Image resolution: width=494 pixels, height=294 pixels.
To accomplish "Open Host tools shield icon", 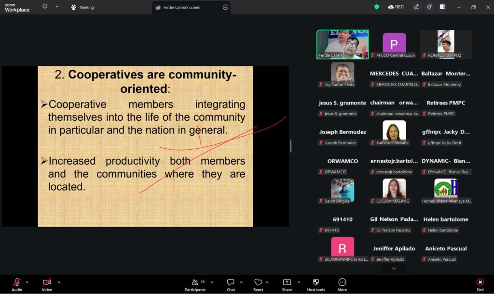I will 316,282.
